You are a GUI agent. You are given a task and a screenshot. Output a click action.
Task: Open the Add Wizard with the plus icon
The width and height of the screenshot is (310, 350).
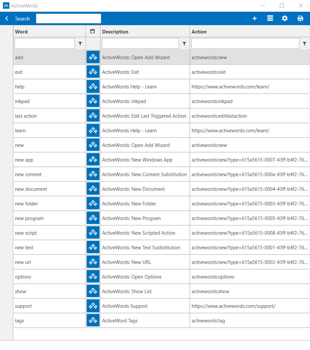coord(255,19)
